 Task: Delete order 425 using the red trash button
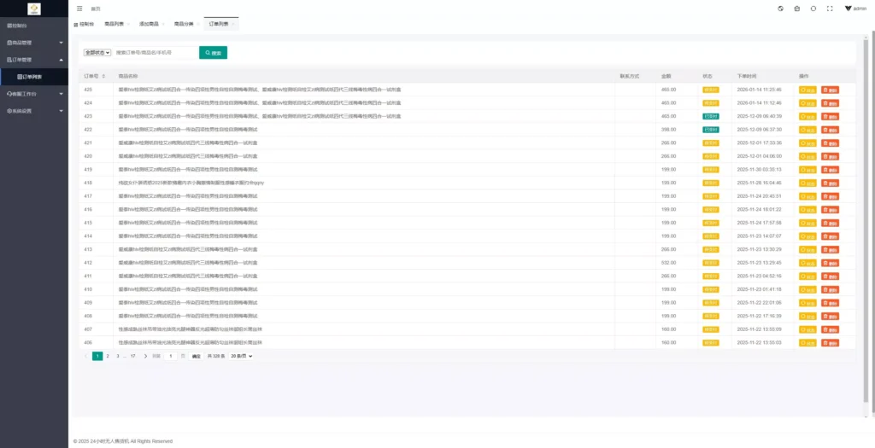pos(830,89)
